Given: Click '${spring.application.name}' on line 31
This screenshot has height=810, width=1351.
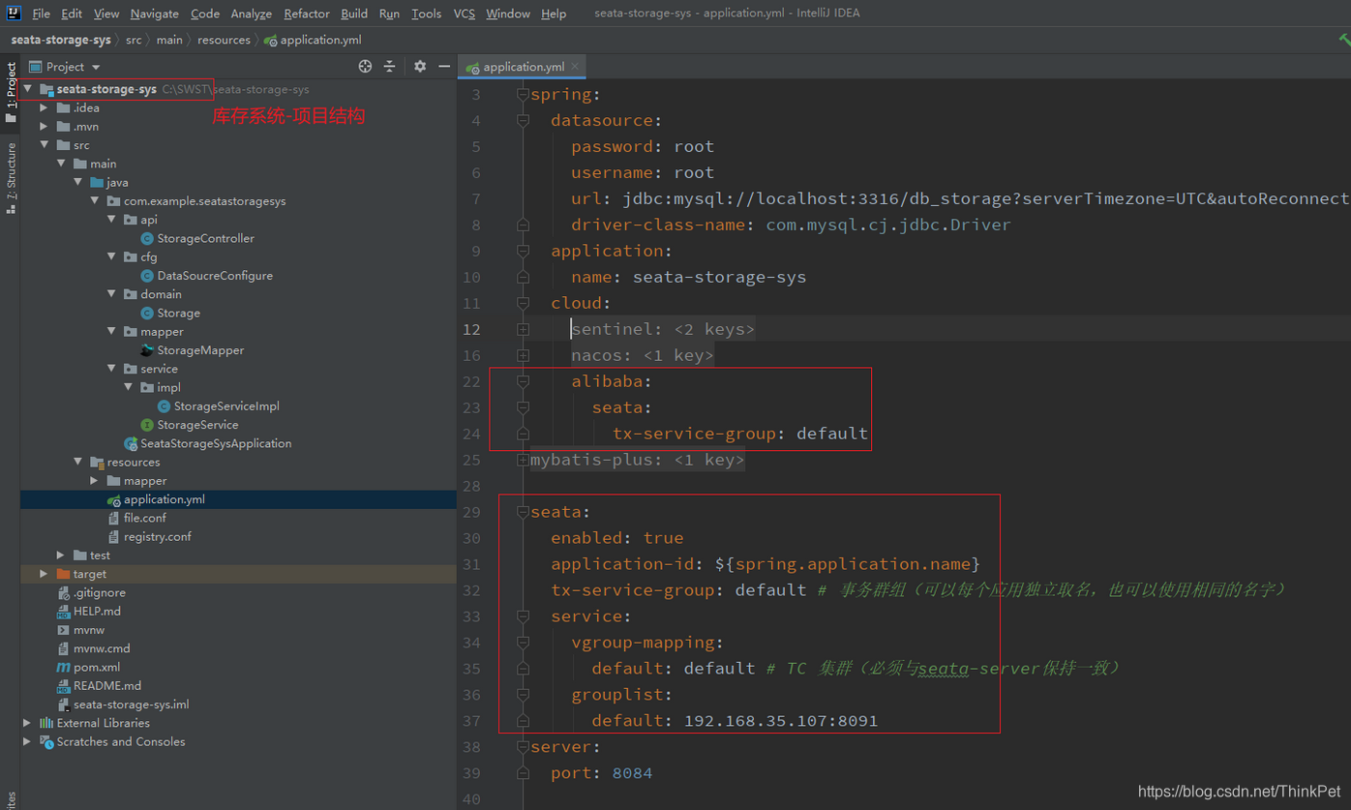Looking at the screenshot, I should coord(848,564).
